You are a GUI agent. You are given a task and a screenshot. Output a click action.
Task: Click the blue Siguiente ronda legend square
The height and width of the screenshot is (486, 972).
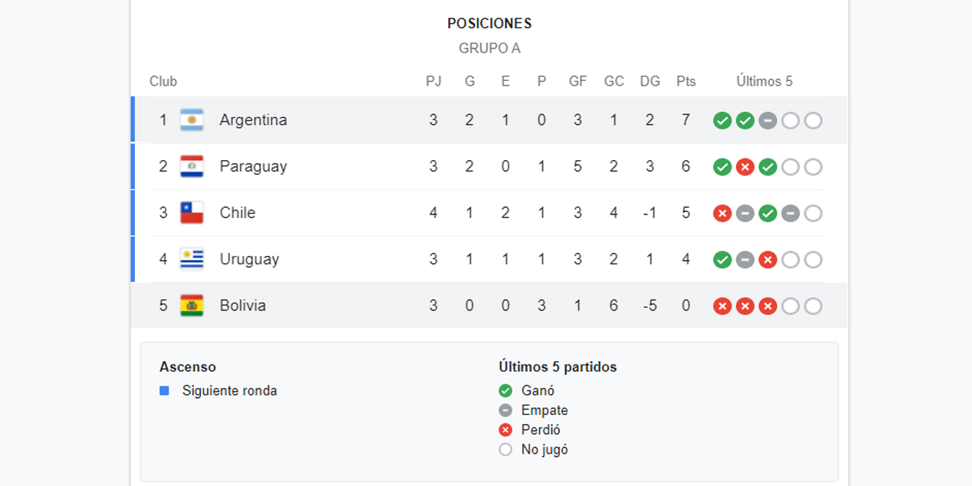tap(164, 391)
